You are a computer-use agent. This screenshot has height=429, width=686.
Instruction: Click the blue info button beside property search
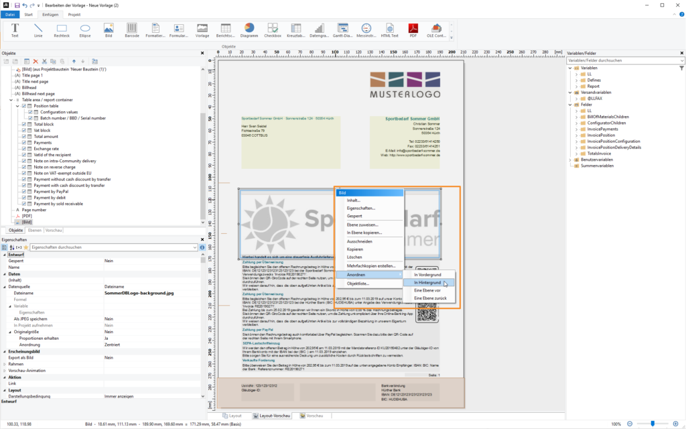[202, 247]
